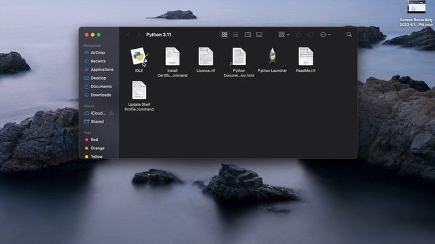The image size is (435, 244).
Task: Click the Python Launcher name label
Action: pyautogui.click(x=272, y=70)
